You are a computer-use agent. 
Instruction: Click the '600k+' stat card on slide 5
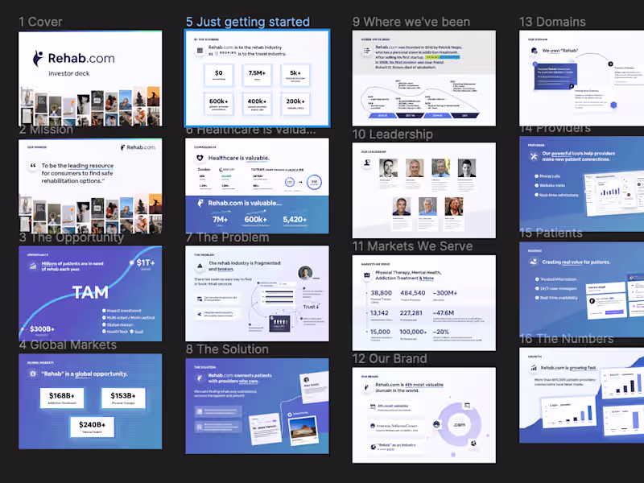(x=218, y=103)
